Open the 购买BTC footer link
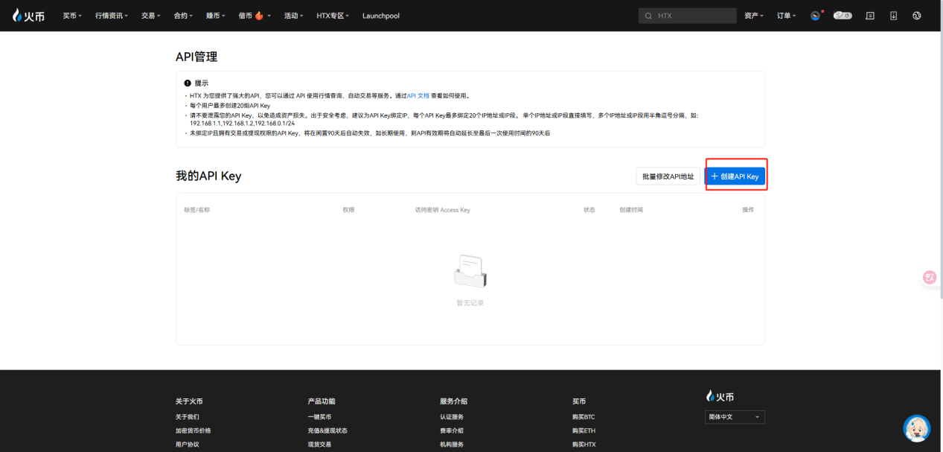This screenshot has height=452, width=943. tap(584, 417)
